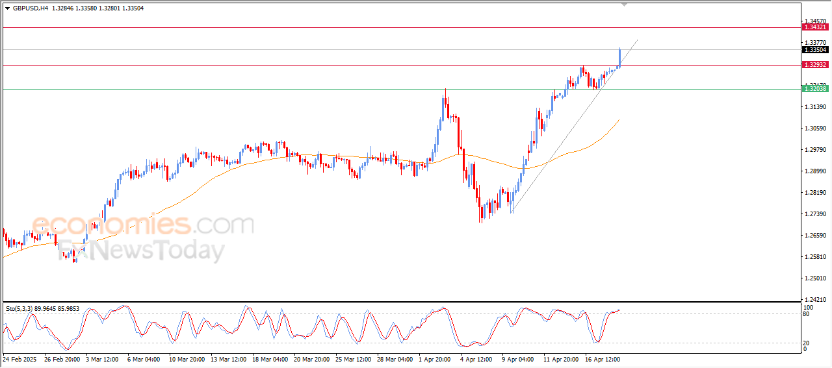Click the 1.24210 price axis value

(815, 299)
